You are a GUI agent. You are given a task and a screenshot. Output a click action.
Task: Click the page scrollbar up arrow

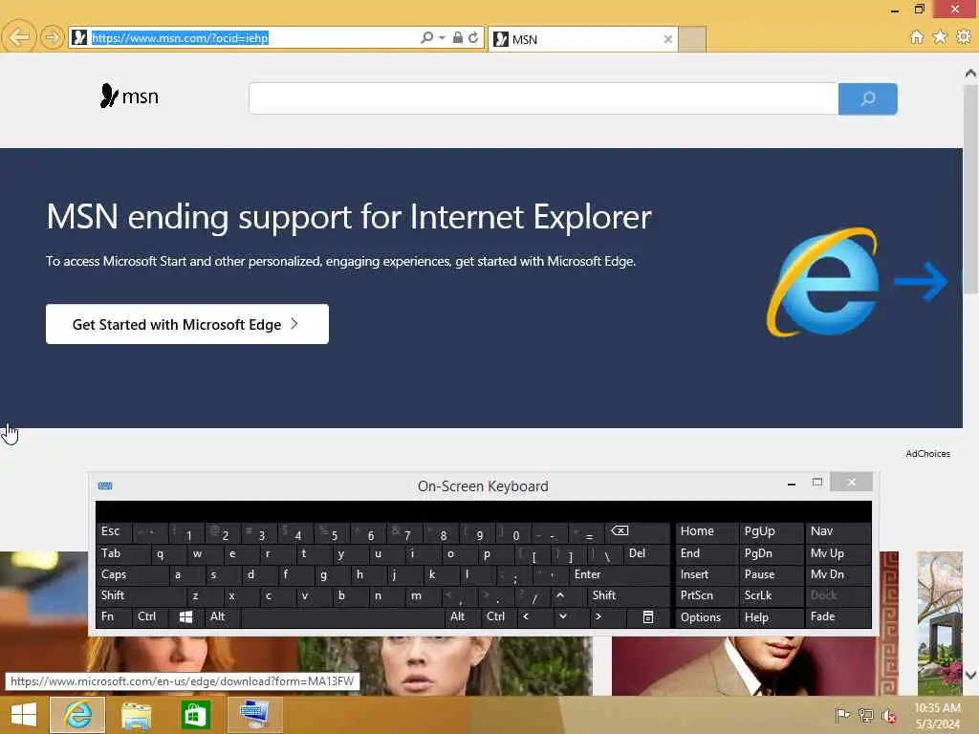coord(970,73)
